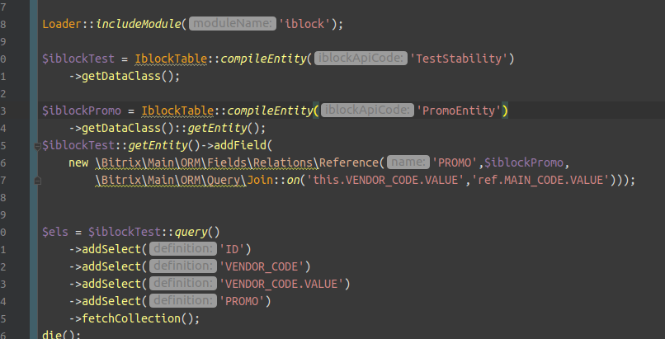Click 'VENDOR_CODE' string in addSelect
Viewport: 665px width, 339px height.
point(262,267)
